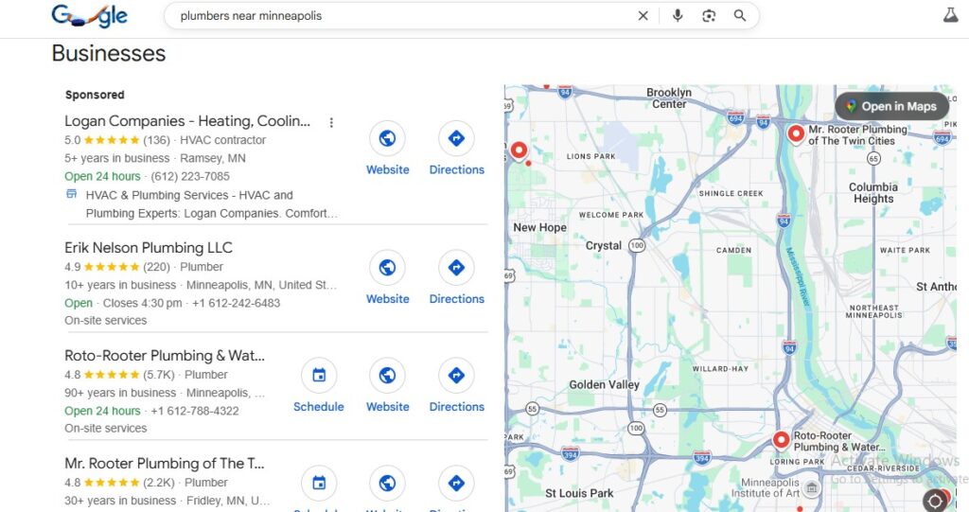Open Search Labs flask icon
The height and width of the screenshot is (512, 969).
pos(950,15)
